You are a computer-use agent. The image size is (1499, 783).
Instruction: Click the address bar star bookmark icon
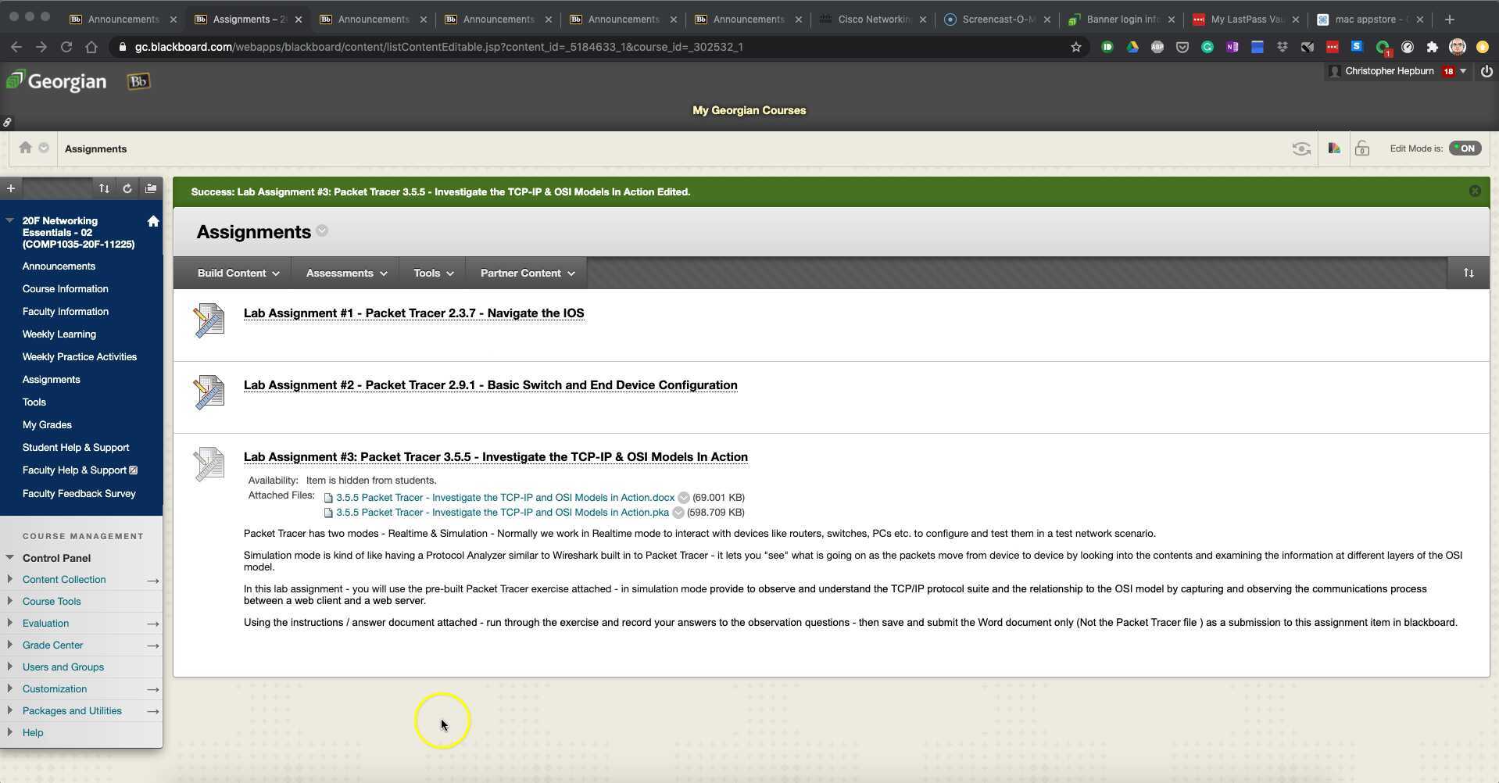[x=1076, y=47]
